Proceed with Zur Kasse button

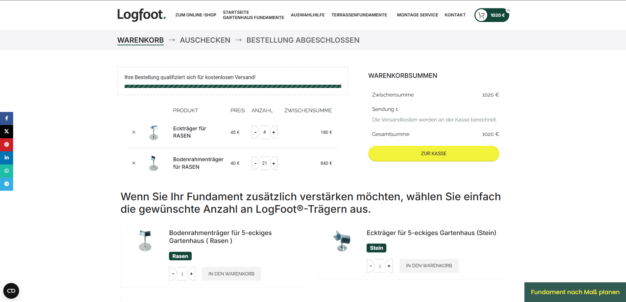pos(434,154)
